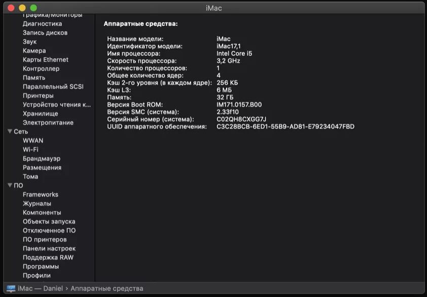The image size is (427, 297).
Task: Open Принтеры in the sidebar
Action: tap(38, 96)
